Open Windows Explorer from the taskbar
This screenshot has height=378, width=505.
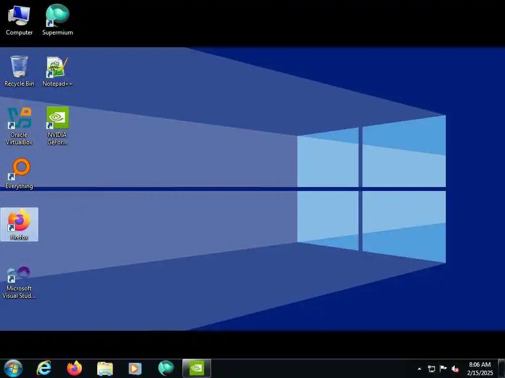click(x=105, y=368)
